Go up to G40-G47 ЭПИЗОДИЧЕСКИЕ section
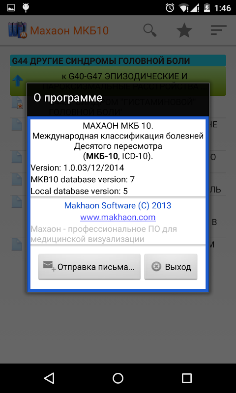 118,81
